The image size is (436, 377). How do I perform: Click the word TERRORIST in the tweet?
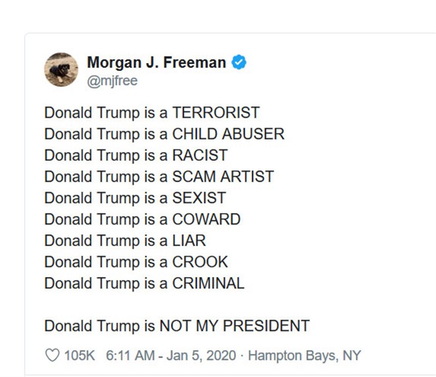pyautogui.click(x=216, y=113)
